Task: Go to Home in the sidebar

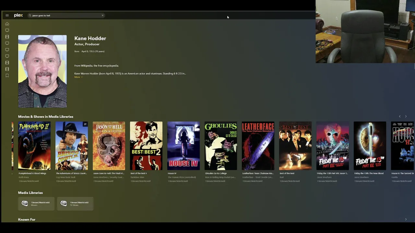Action: tap(7, 24)
